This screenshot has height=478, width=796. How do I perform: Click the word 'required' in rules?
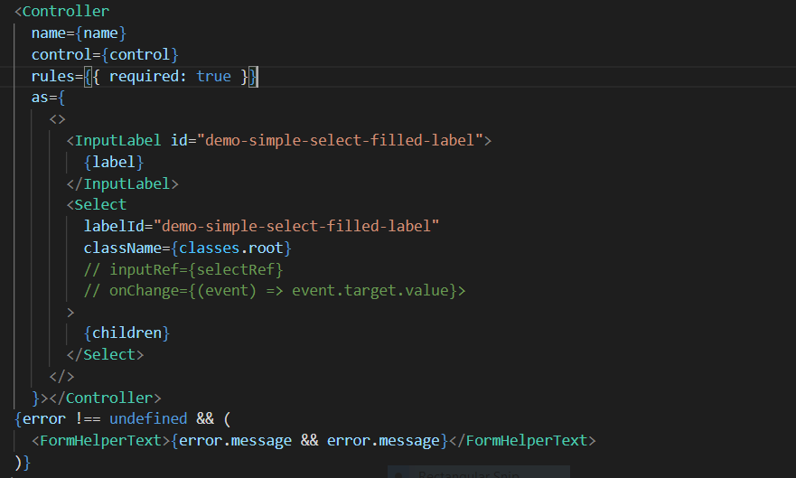click(145, 76)
